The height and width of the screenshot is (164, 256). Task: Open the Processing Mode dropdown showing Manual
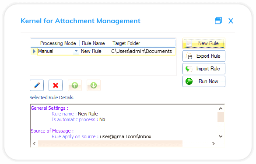(76, 51)
